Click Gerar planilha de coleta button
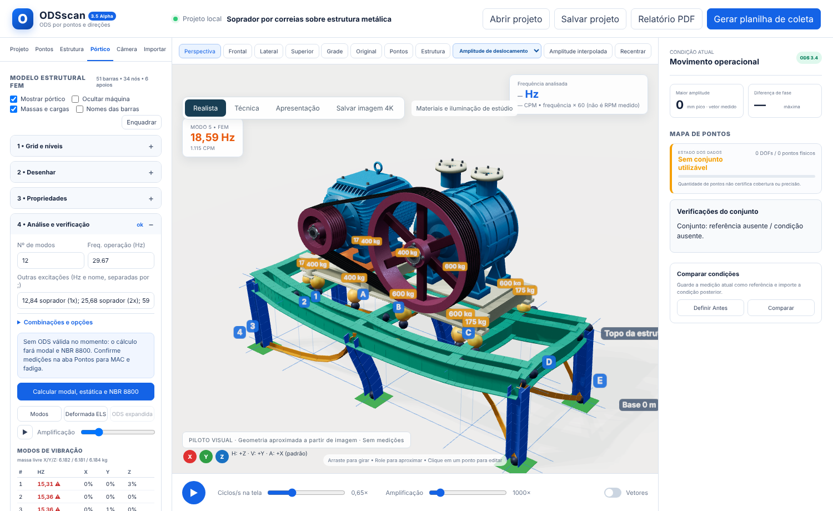Screen dimensions: 833x511 [764, 19]
